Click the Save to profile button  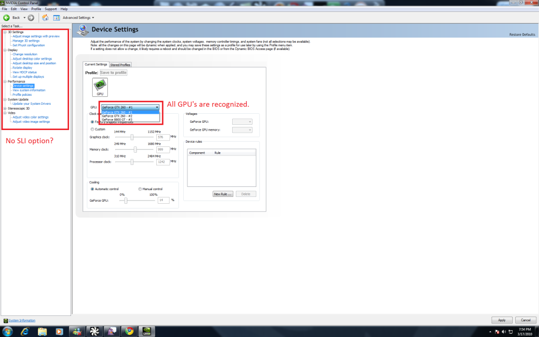tap(114, 73)
